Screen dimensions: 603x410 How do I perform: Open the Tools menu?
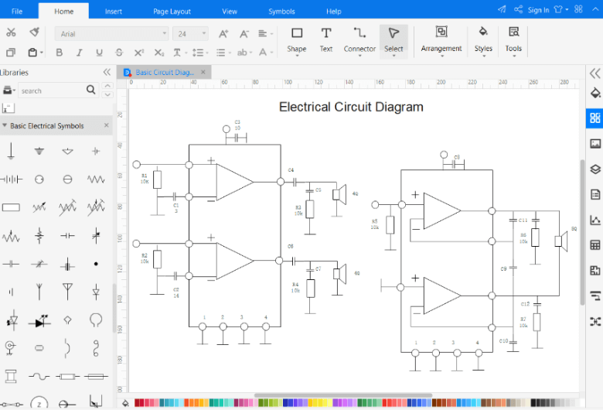click(513, 41)
